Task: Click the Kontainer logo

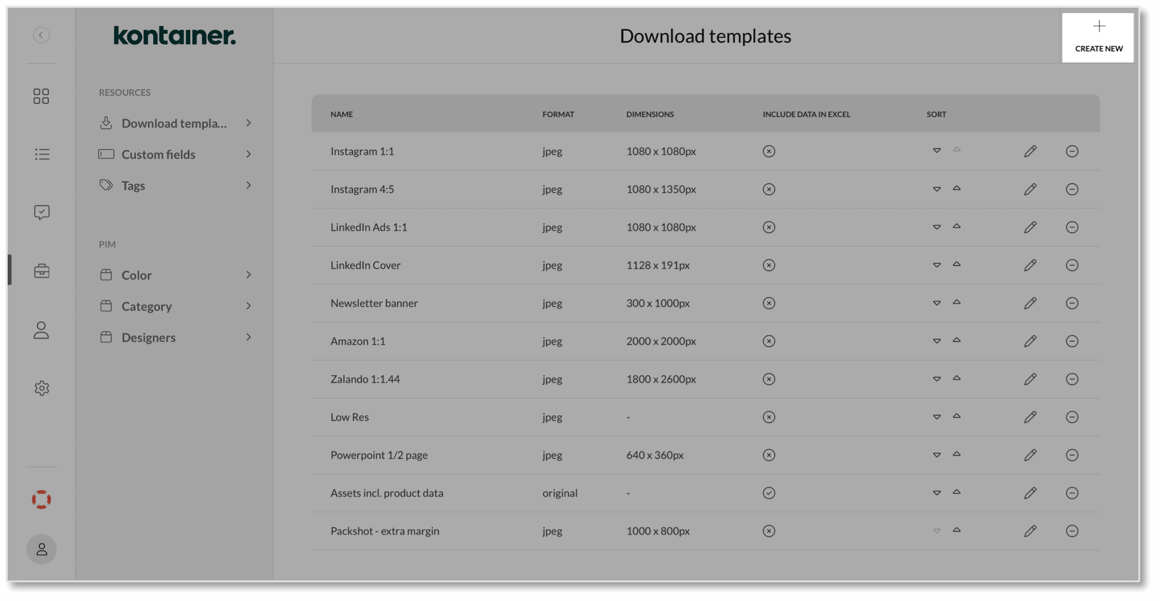Action: coord(174,36)
